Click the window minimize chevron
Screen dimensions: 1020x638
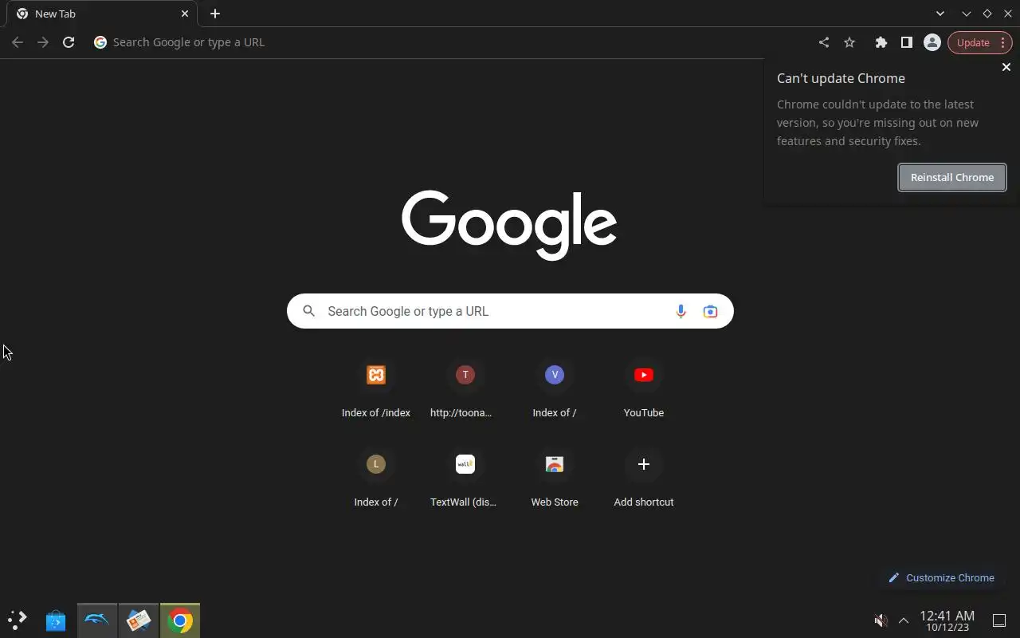point(967,14)
